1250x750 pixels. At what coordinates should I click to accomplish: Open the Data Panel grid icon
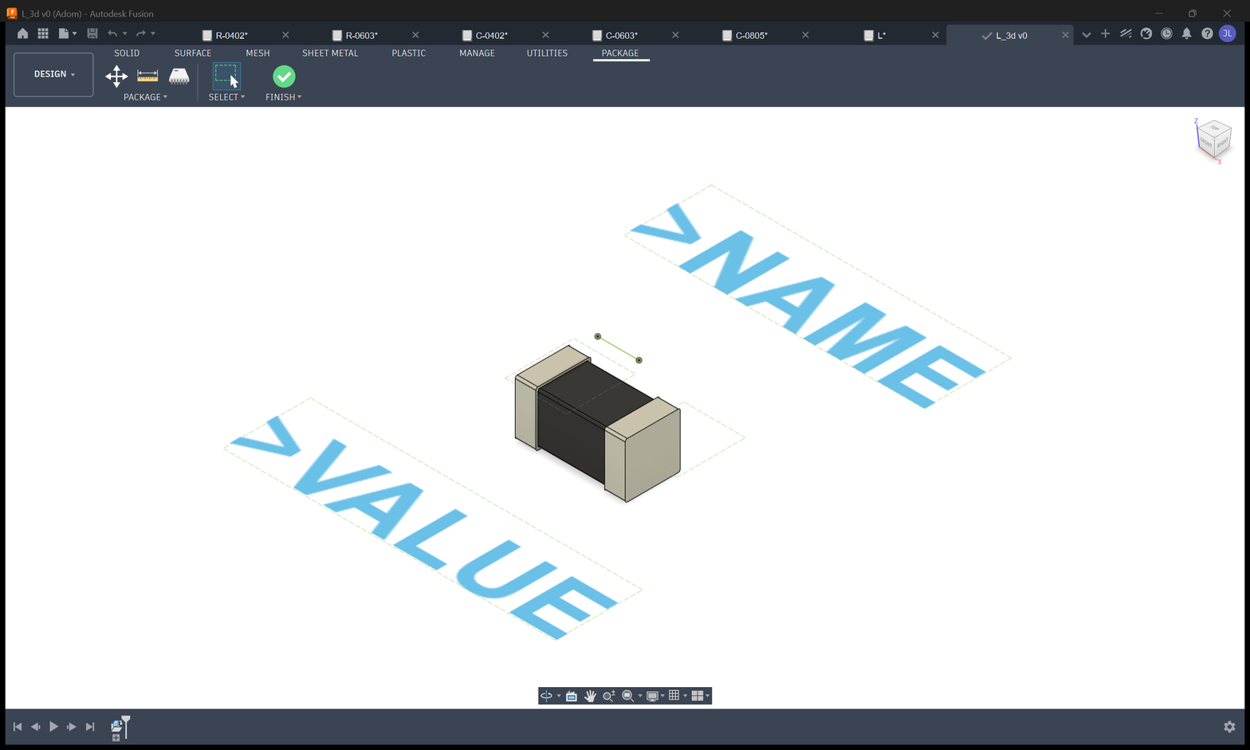(43, 33)
